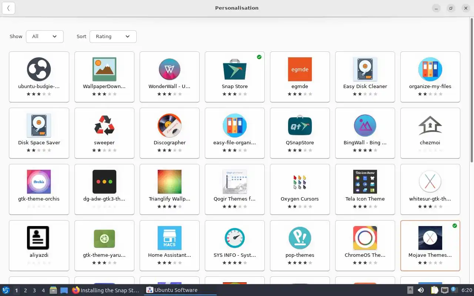474x296 pixels.
Task: Select the WonderWall app icon
Action: click(x=170, y=69)
